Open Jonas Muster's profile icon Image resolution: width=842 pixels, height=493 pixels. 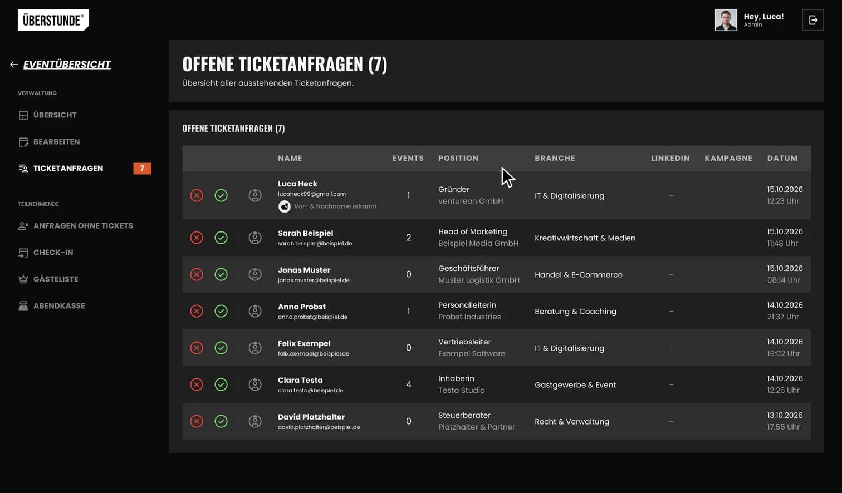(x=255, y=274)
